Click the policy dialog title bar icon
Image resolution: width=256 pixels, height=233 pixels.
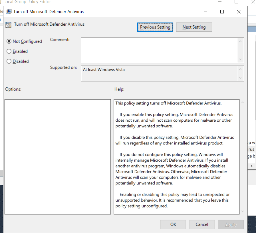(x=9, y=12)
